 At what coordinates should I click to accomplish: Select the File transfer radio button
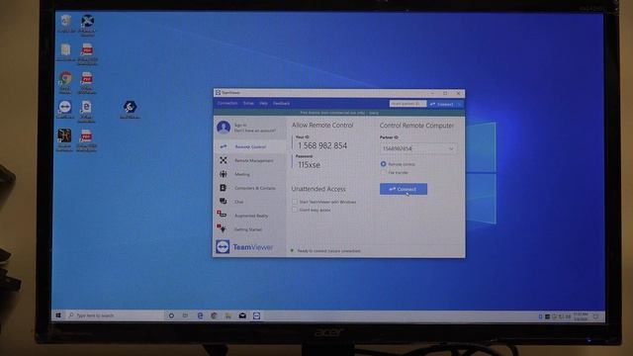pos(383,172)
